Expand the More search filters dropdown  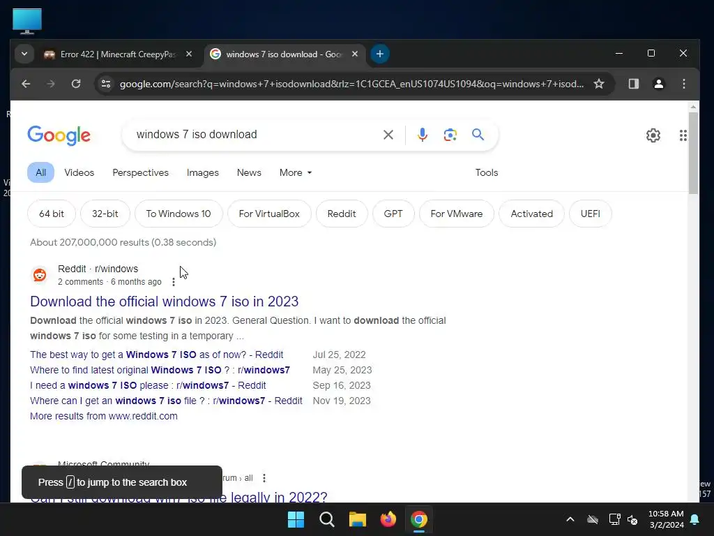pyautogui.click(x=296, y=173)
